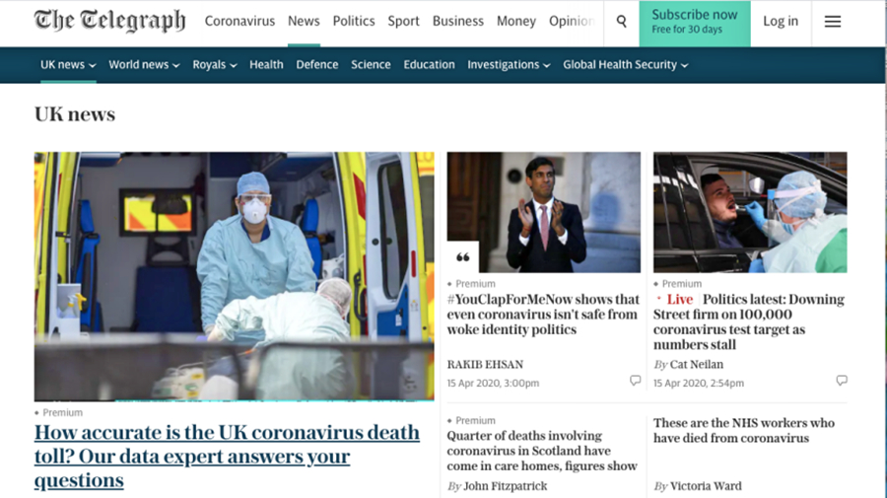Open the Opinion section
Viewport: 887px width, 498px height.
(572, 21)
